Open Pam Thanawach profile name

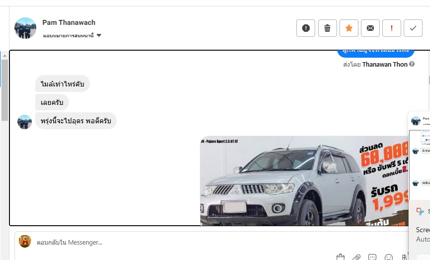pyautogui.click(x=69, y=22)
